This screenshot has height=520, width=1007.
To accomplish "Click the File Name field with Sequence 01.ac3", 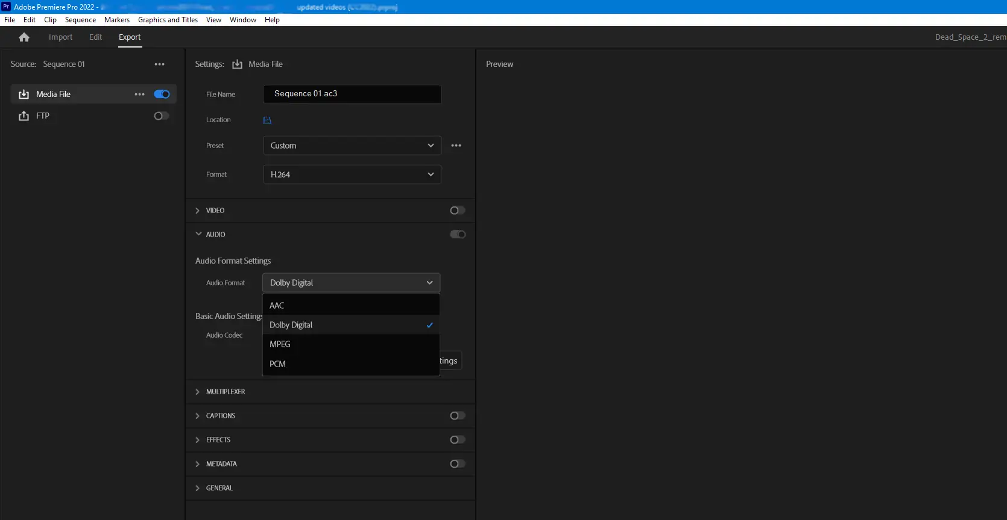I will (352, 94).
